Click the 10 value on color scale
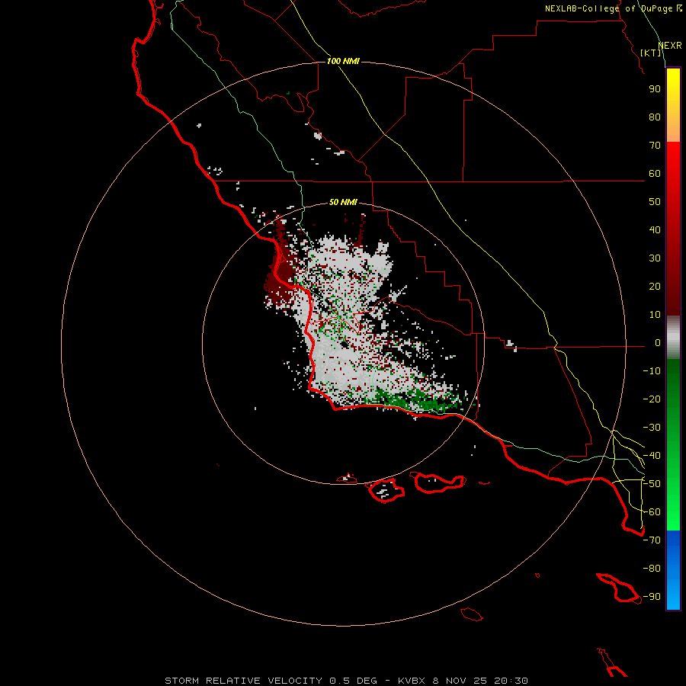This screenshot has width=686, height=686. [x=655, y=315]
